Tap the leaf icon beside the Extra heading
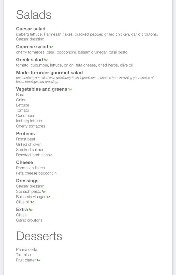The height and width of the screenshot is (275, 176). coord(31,210)
